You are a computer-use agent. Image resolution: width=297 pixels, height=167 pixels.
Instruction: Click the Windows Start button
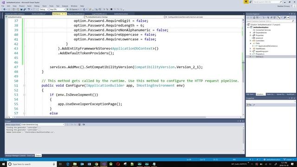pos(3,164)
